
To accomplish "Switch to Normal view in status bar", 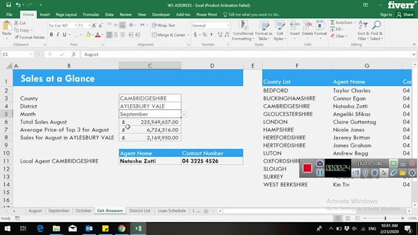I will point(338,218).
